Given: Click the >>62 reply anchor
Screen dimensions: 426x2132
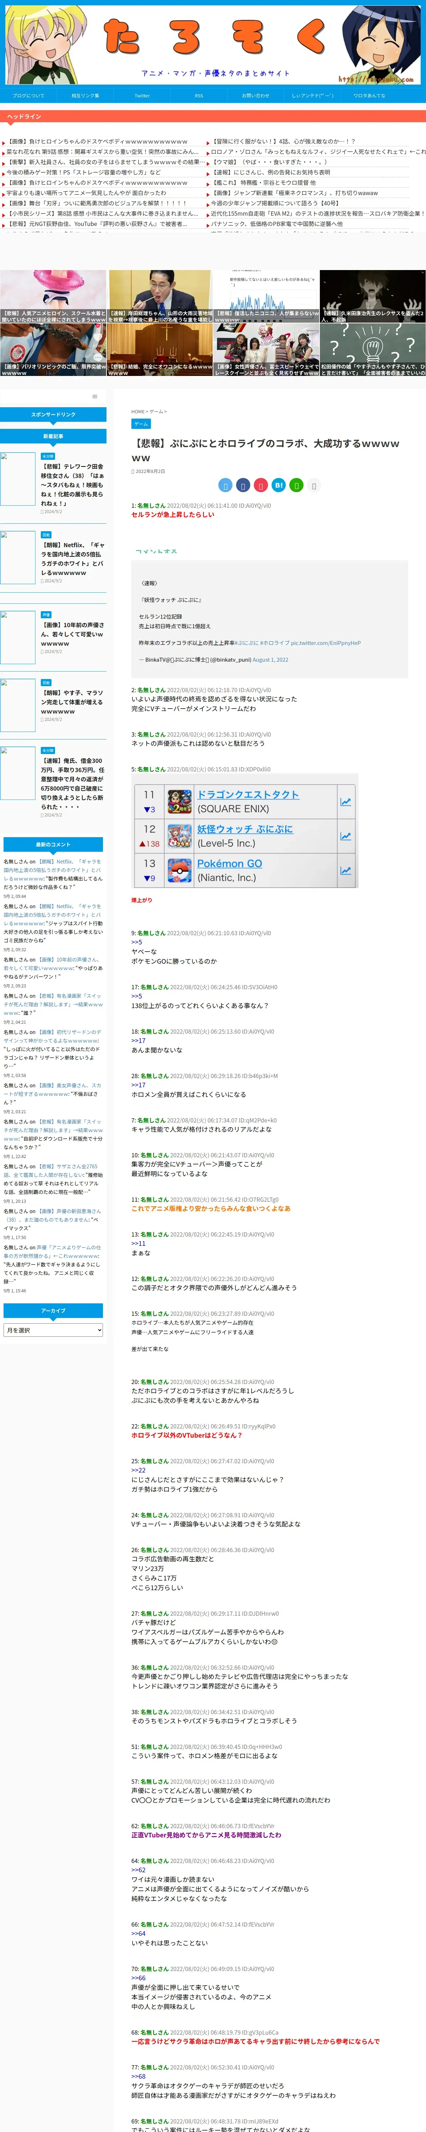Looking at the screenshot, I should point(138,1870).
